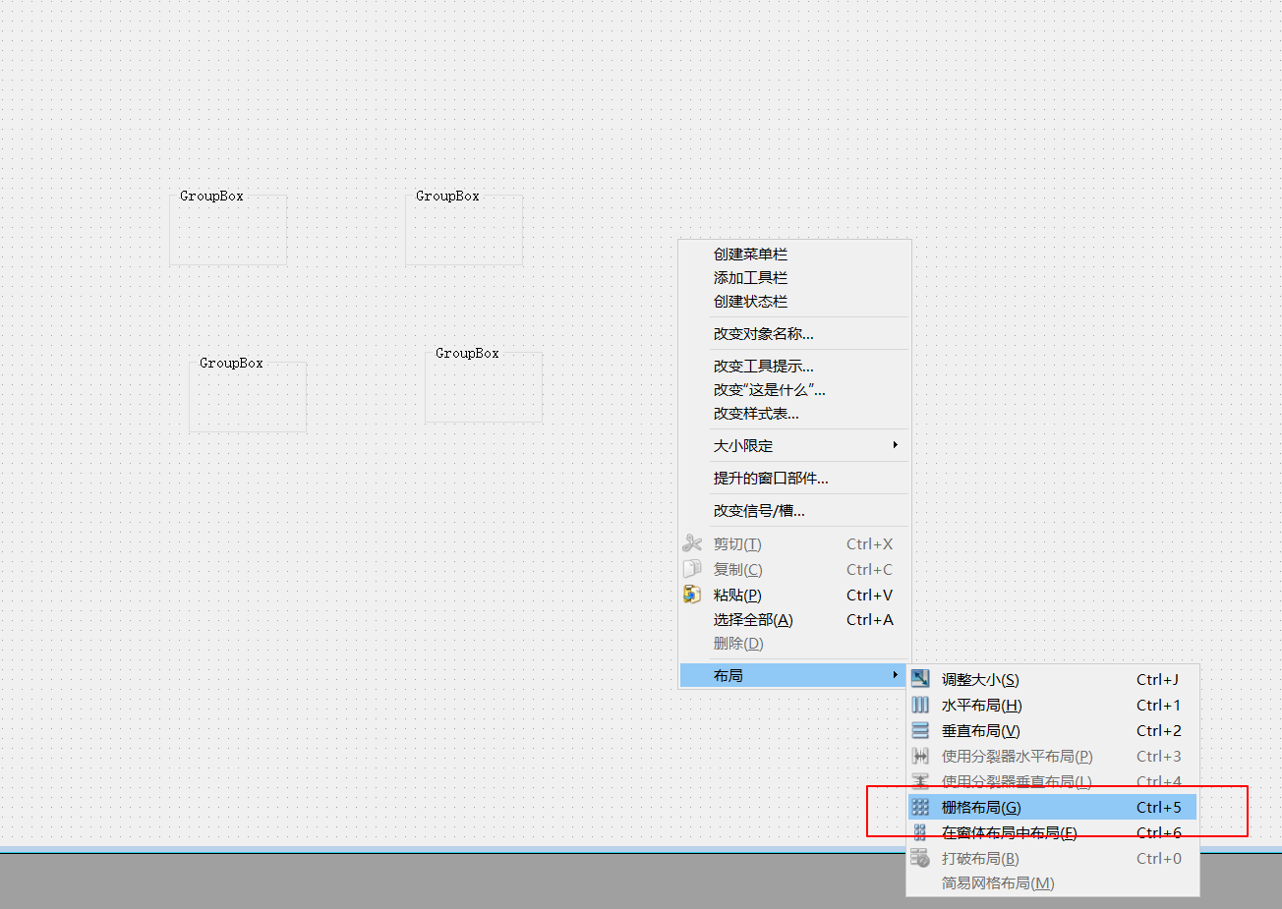The width and height of the screenshot is (1282, 909).
Task: Click the 调整大小 resize icon
Action: click(x=920, y=679)
